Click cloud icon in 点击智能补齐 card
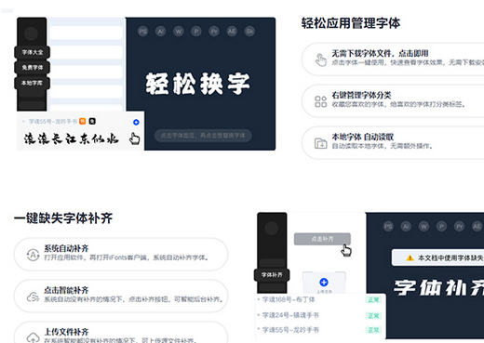Screen dimensions: 484x343 (x=33, y=297)
